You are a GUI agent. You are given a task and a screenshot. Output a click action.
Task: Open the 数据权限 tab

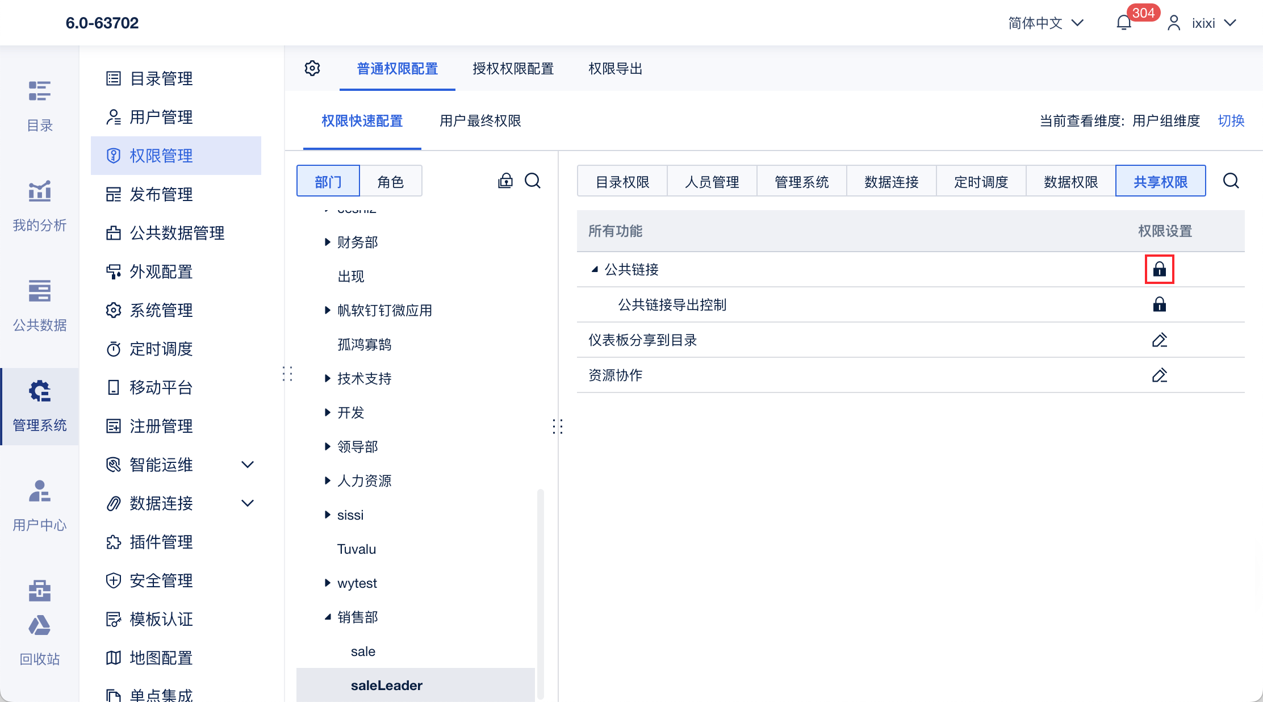1070,182
